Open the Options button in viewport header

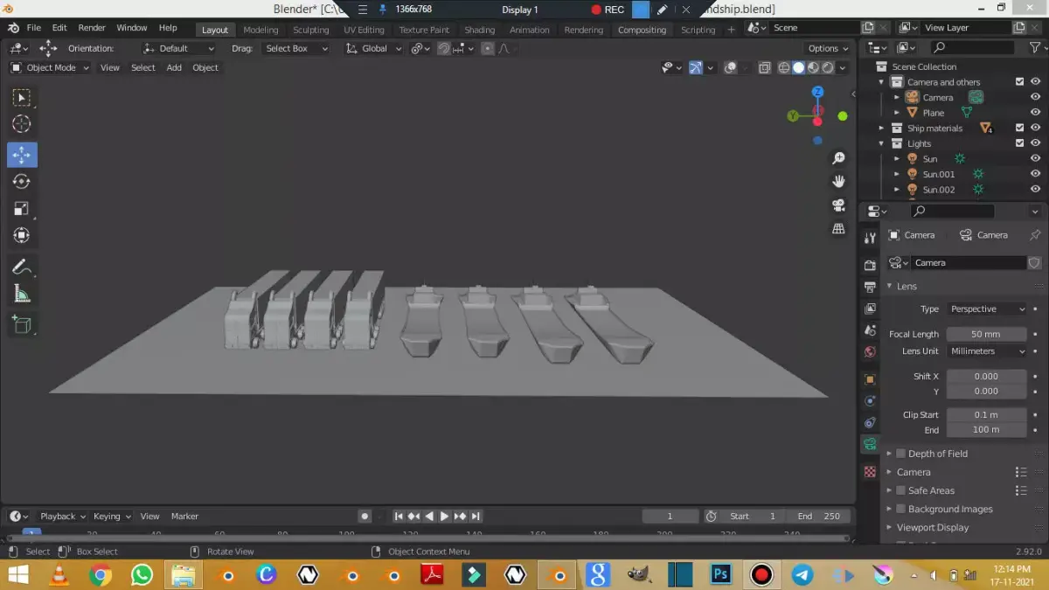[x=828, y=48]
